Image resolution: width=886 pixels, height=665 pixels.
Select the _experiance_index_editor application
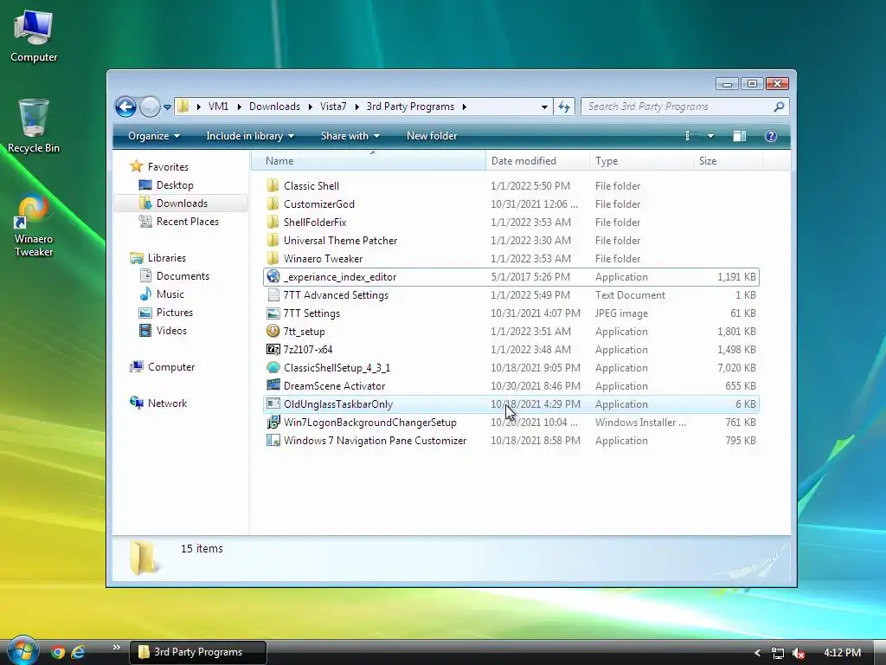pyautogui.click(x=511, y=276)
